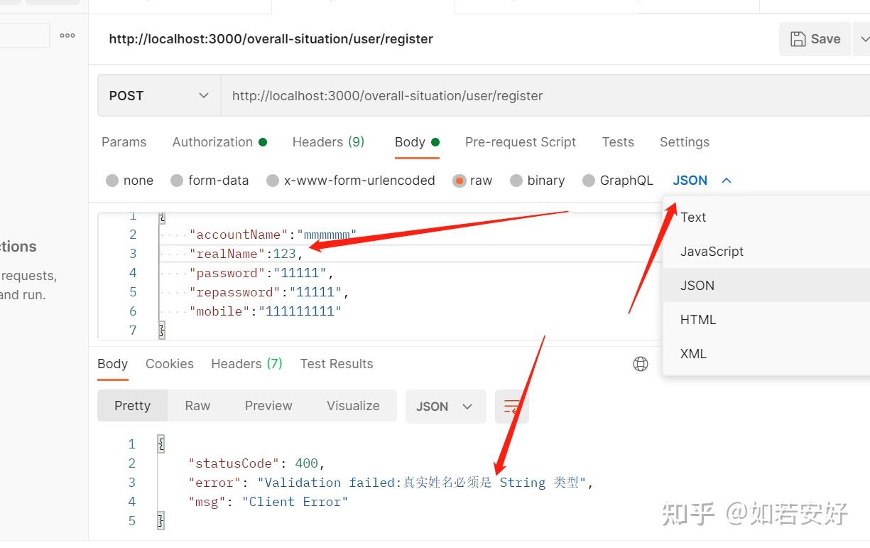
Task: Click the Save button to store the request
Action: [x=815, y=38]
